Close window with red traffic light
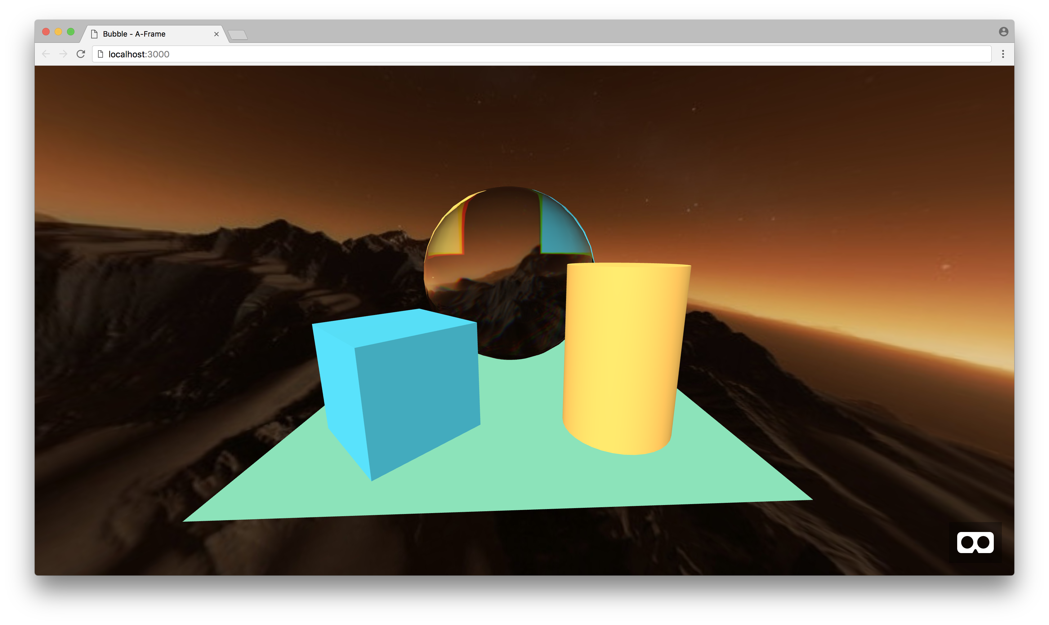 click(46, 32)
